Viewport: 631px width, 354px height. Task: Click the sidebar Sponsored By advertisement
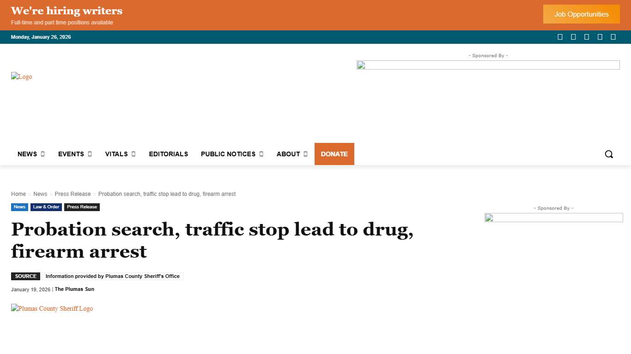pyautogui.click(x=553, y=218)
